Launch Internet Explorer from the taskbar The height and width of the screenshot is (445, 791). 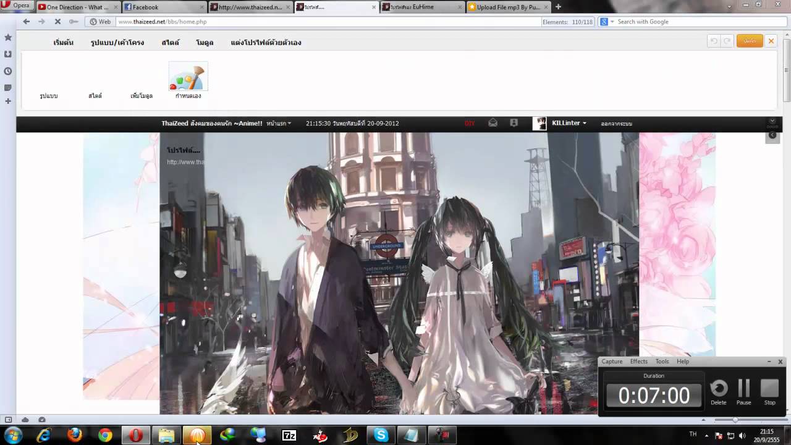coord(44,435)
